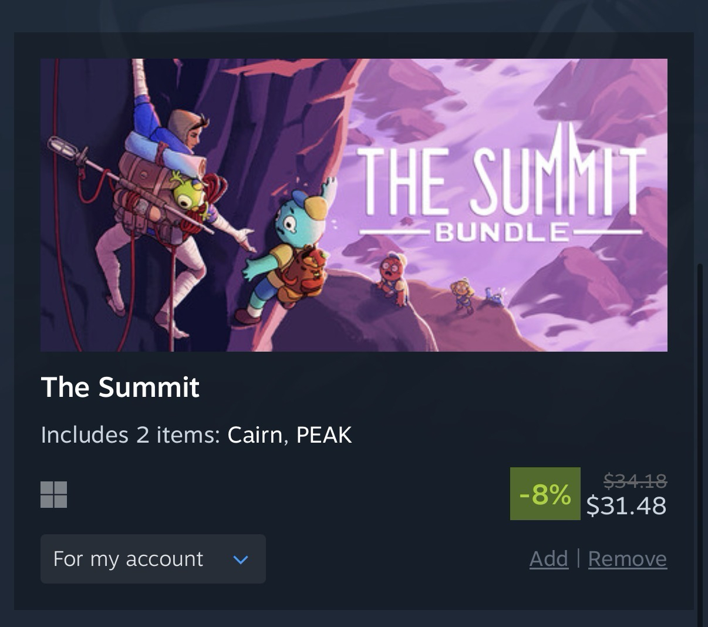This screenshot has height=627, width=708.
Task: Open The Summit bundle title
Action: point(120,387)
